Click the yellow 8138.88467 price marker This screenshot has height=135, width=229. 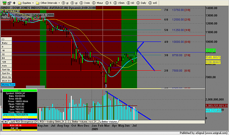tap(213, 62)
